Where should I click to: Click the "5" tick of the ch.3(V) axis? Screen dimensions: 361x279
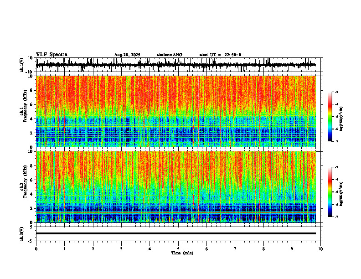31,227
